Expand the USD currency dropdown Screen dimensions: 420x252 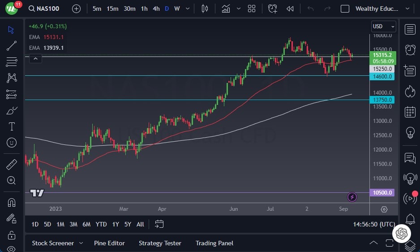click(x=384, y=26)
